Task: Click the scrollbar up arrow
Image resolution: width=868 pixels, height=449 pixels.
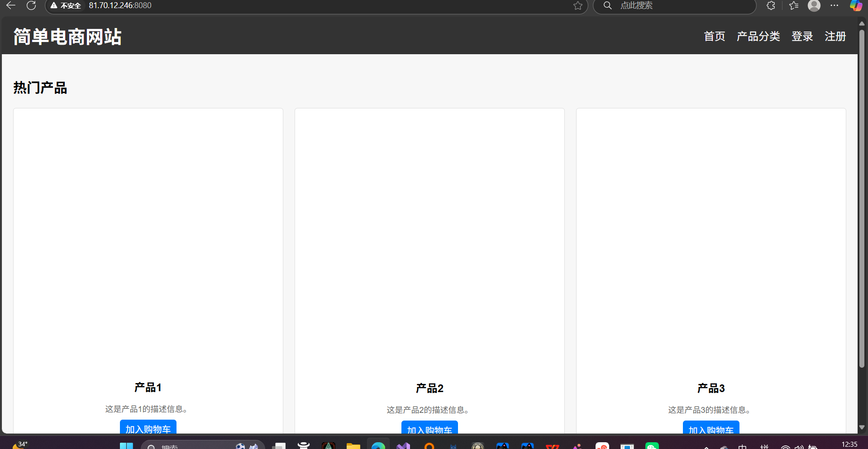Action: [x=862, y=23]
